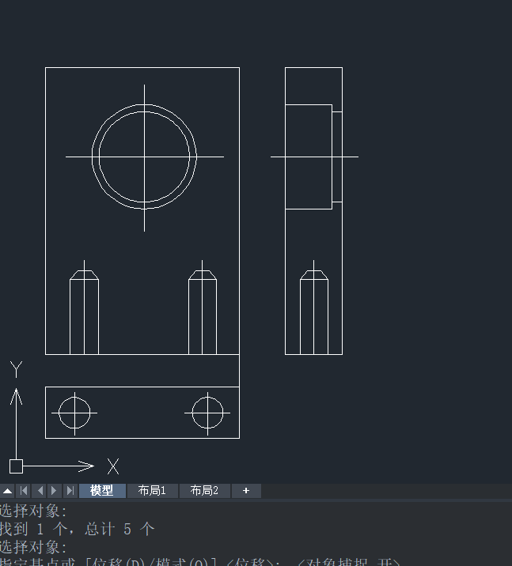Select the left hole in bottom view

(x=74, y=413)
